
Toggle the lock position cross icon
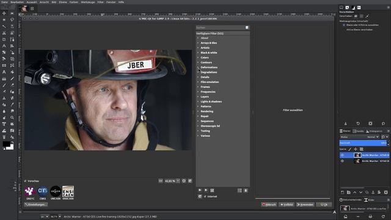tap(356, 149)
